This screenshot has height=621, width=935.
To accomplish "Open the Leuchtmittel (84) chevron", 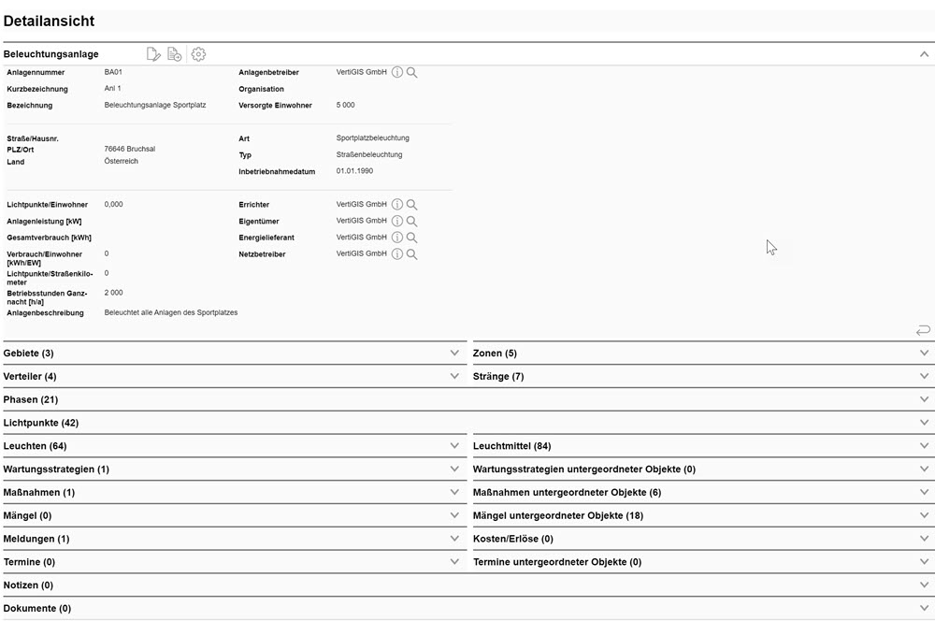I will click(x=924, y=446).
